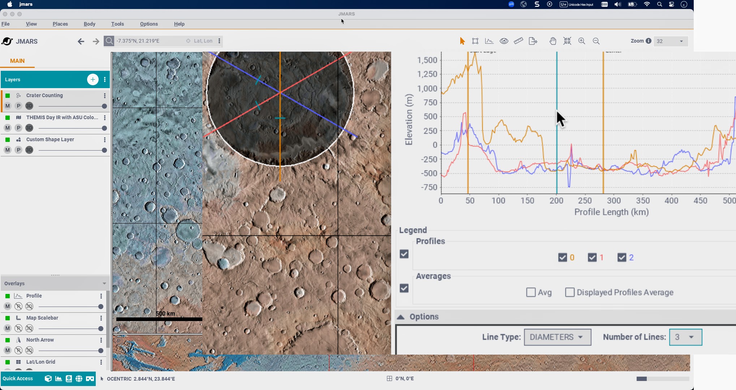Select the hand pan tool

[553, 41]
